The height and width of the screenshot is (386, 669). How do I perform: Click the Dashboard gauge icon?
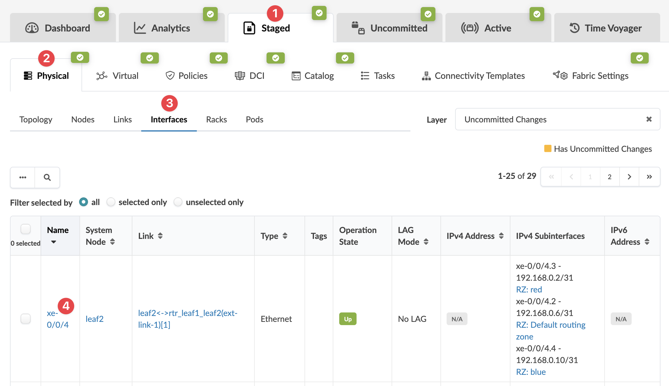coord(32,28)
